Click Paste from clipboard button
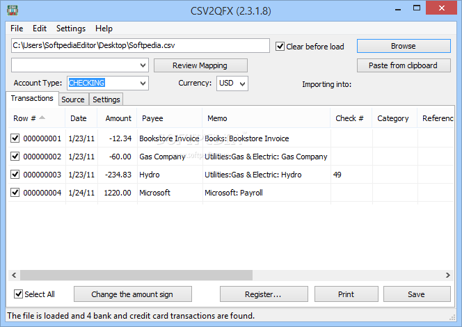 point(404,65)
